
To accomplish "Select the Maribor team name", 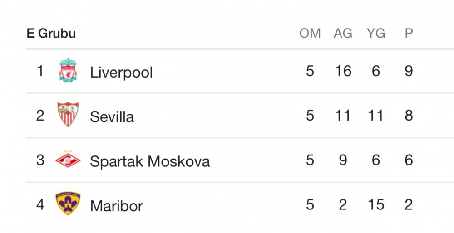I will [x=117, y=206].
